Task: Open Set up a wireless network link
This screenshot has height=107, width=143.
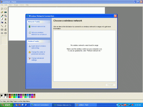Action: coord(39,33)
